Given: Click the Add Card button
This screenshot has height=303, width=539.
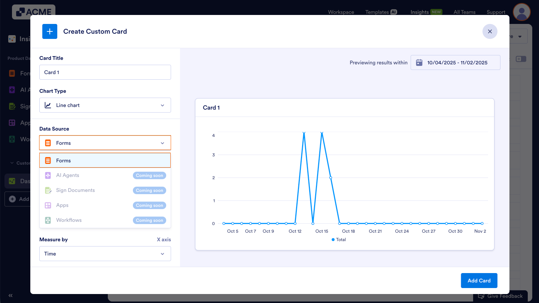Looking at the screenshot, I should (x=479, y=280).
